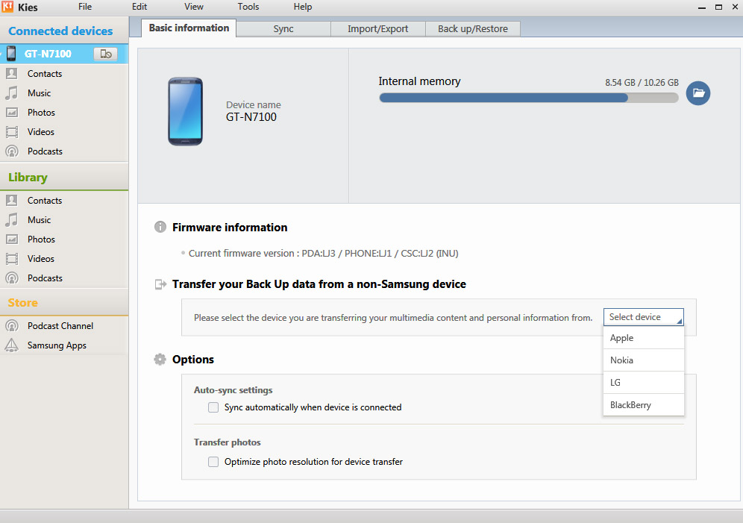Choose LG from device list

644,382
